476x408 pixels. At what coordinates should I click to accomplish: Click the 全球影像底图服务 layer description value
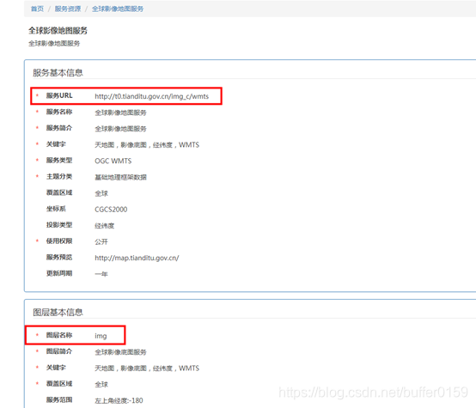[120, 352]
